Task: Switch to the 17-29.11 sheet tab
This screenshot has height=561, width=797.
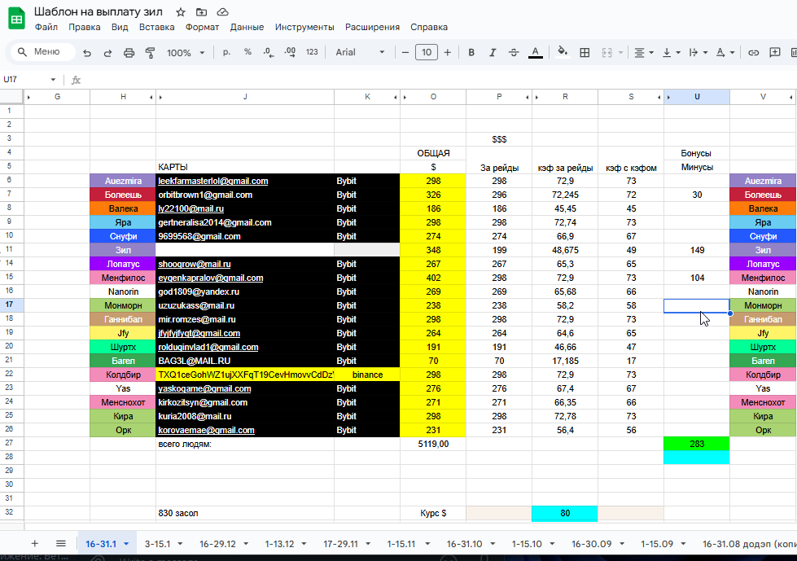Action: click(x=340, y=544)
